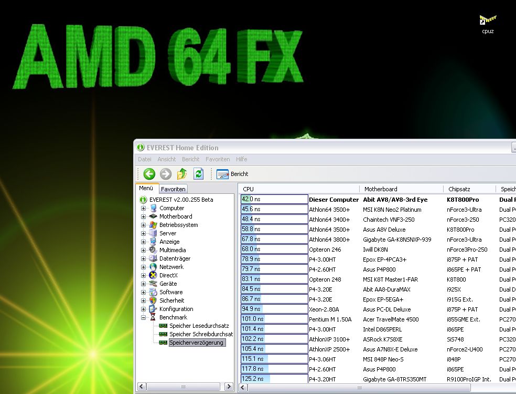Click the Opteron 246 CPU entry
Image resolution: width=516 pixels, height=394 pixels.
point(325,250)
